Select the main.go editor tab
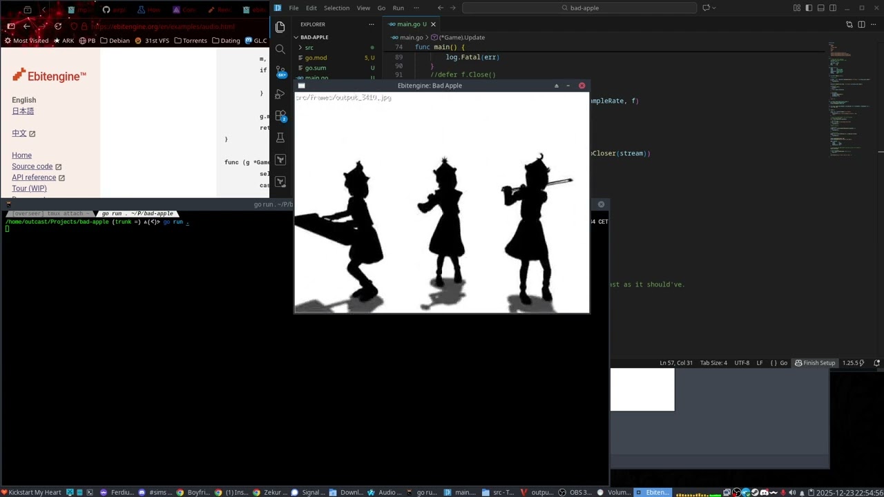This screenshot has width=884, height=497. [x=412, y=24]
